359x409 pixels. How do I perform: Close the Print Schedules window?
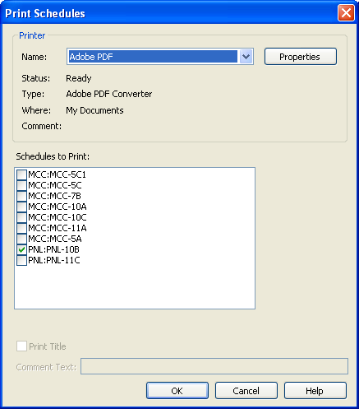(x=346, y=13)
